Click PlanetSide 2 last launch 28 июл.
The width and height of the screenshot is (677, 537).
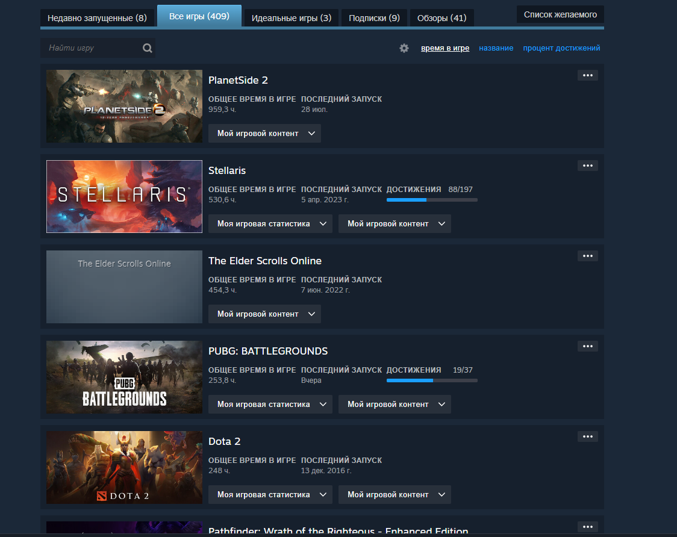tap(314, 110)
